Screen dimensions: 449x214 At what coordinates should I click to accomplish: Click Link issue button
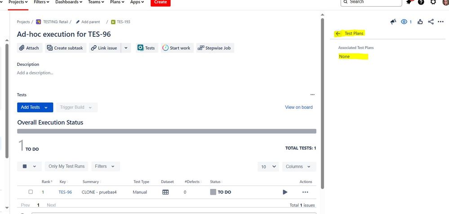point(105,48)
